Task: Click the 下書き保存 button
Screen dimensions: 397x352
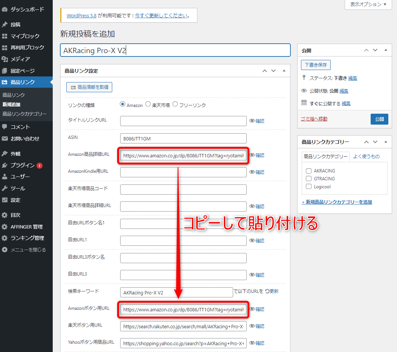Action: [x=316, y=65]
